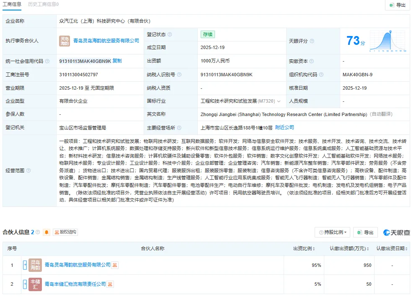Click the top 导出 export button
Viewport: 411px width, 297px height.
(x=398, y=5)
